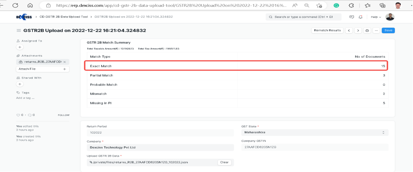Go to previous document arrow

click(x=349, y=30)
